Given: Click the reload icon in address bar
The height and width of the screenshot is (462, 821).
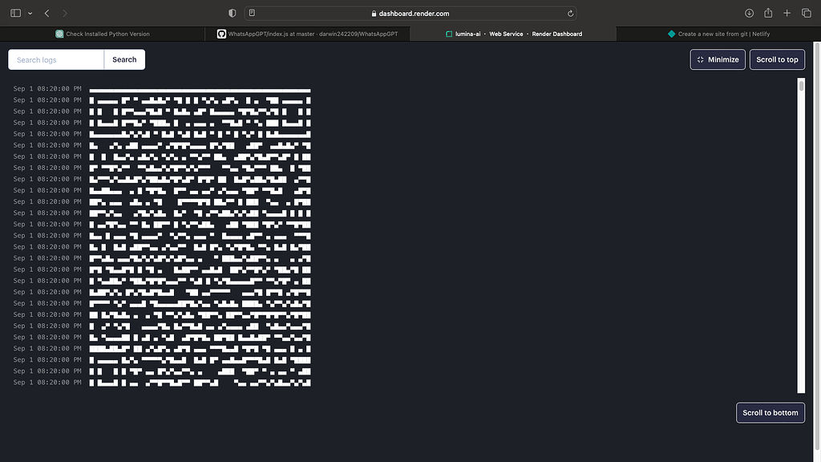Looking at the screenshot, I should coord(569,13).
